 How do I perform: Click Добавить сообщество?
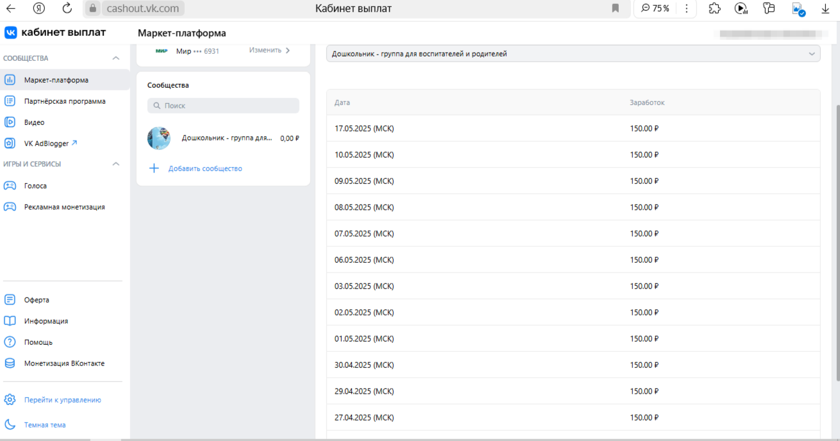point(205,169)
